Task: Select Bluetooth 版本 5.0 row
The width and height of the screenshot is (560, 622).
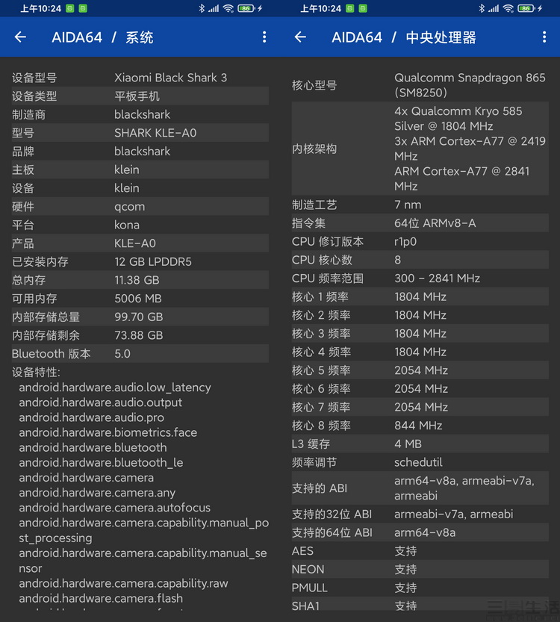Action: click(140, 353)
